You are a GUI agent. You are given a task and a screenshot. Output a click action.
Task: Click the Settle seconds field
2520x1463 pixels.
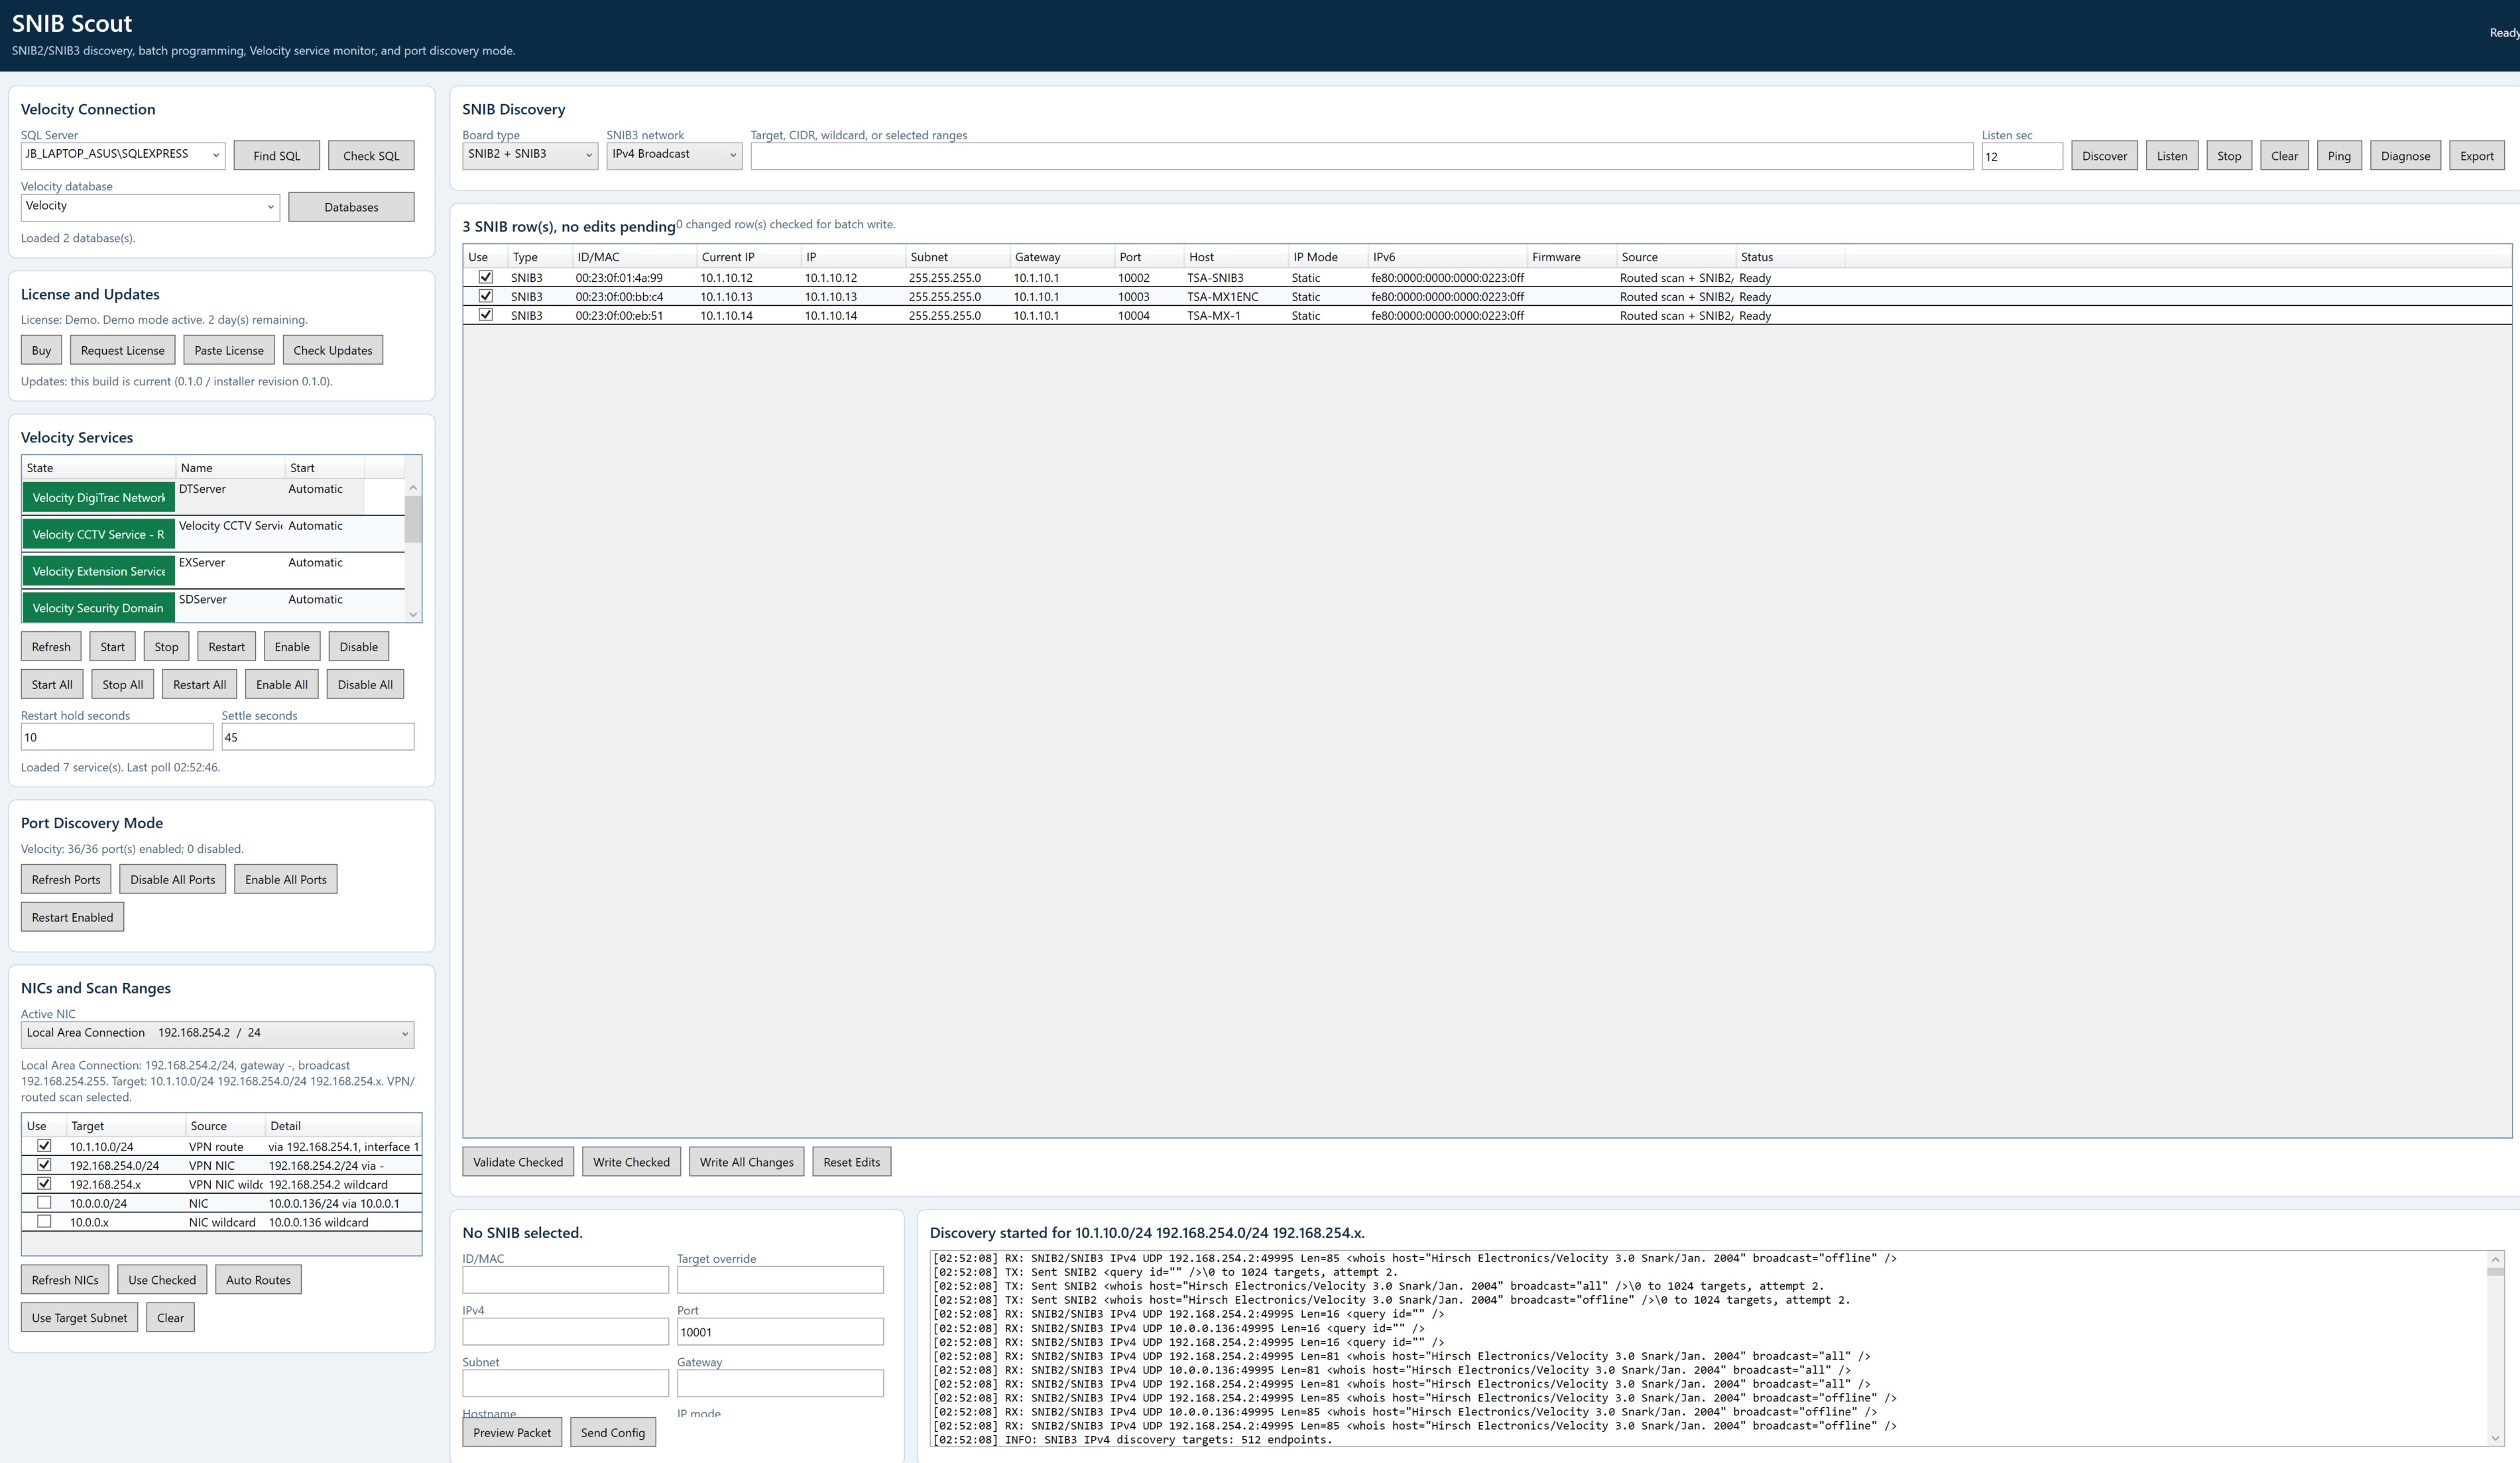click(317, 737)
